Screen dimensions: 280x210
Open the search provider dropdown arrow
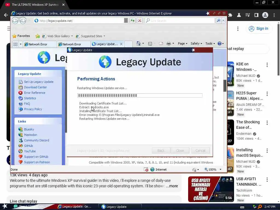click(223, 21)
